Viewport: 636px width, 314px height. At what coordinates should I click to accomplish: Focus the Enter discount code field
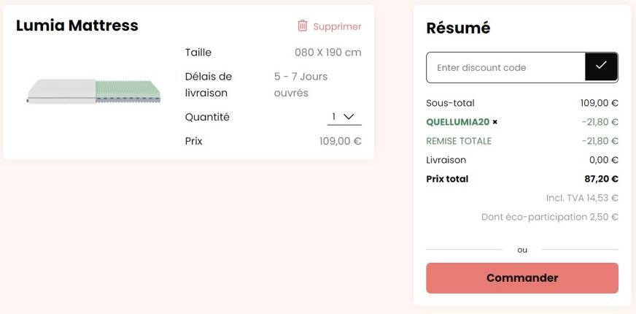click(505, 67)
